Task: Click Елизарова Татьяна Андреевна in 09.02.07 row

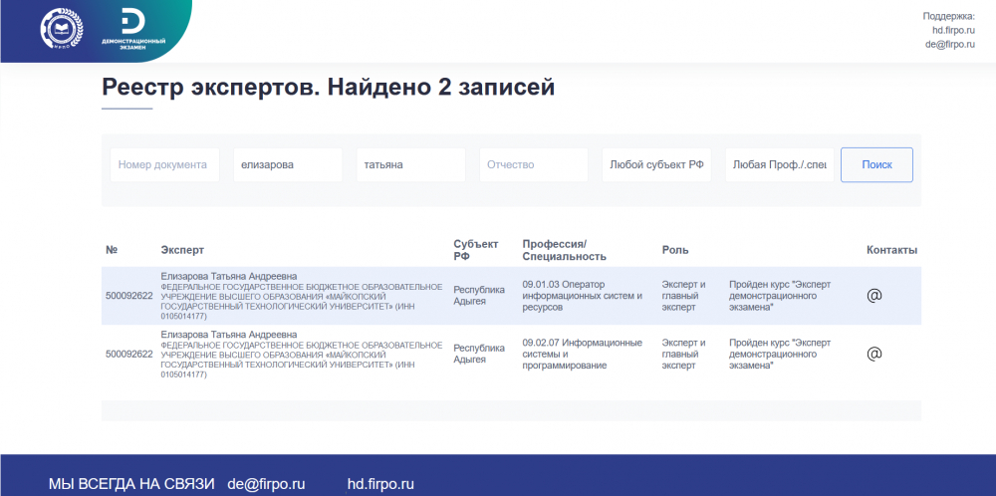Action: (x=229, y=334)
